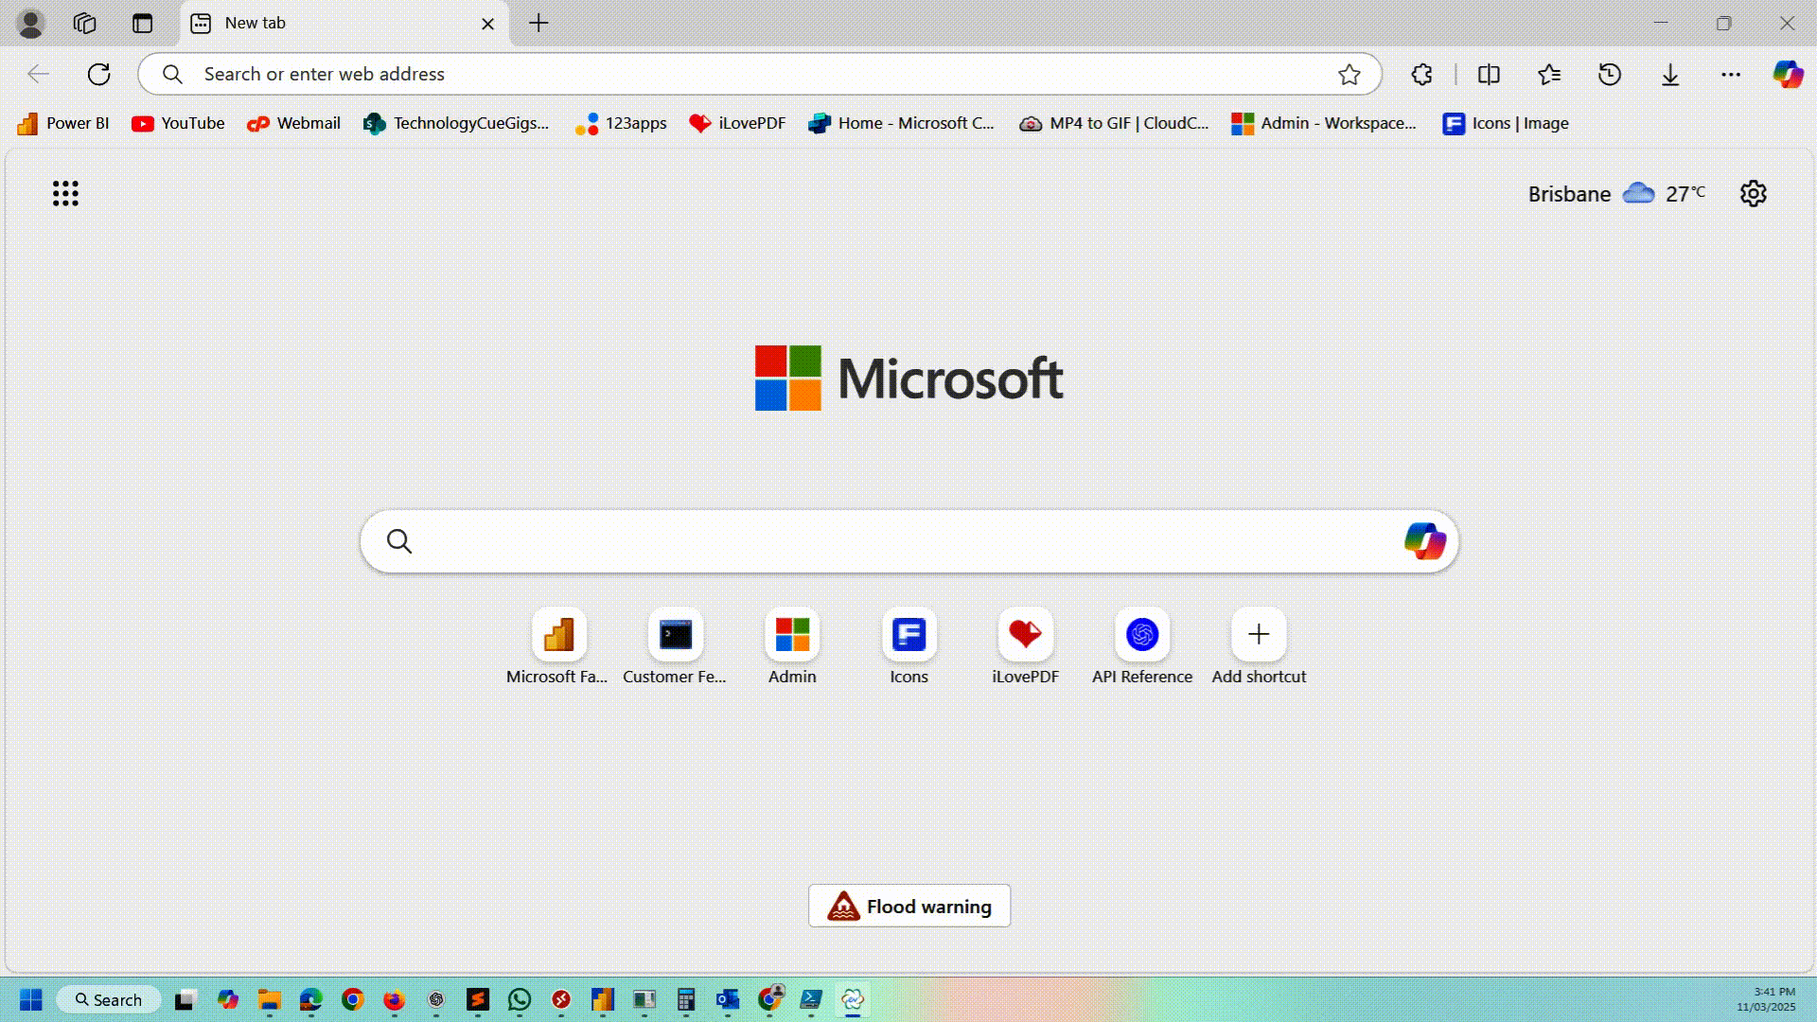Select the New tab tab
This screenshot has height=1022, width=1817.
coord(322,24)
